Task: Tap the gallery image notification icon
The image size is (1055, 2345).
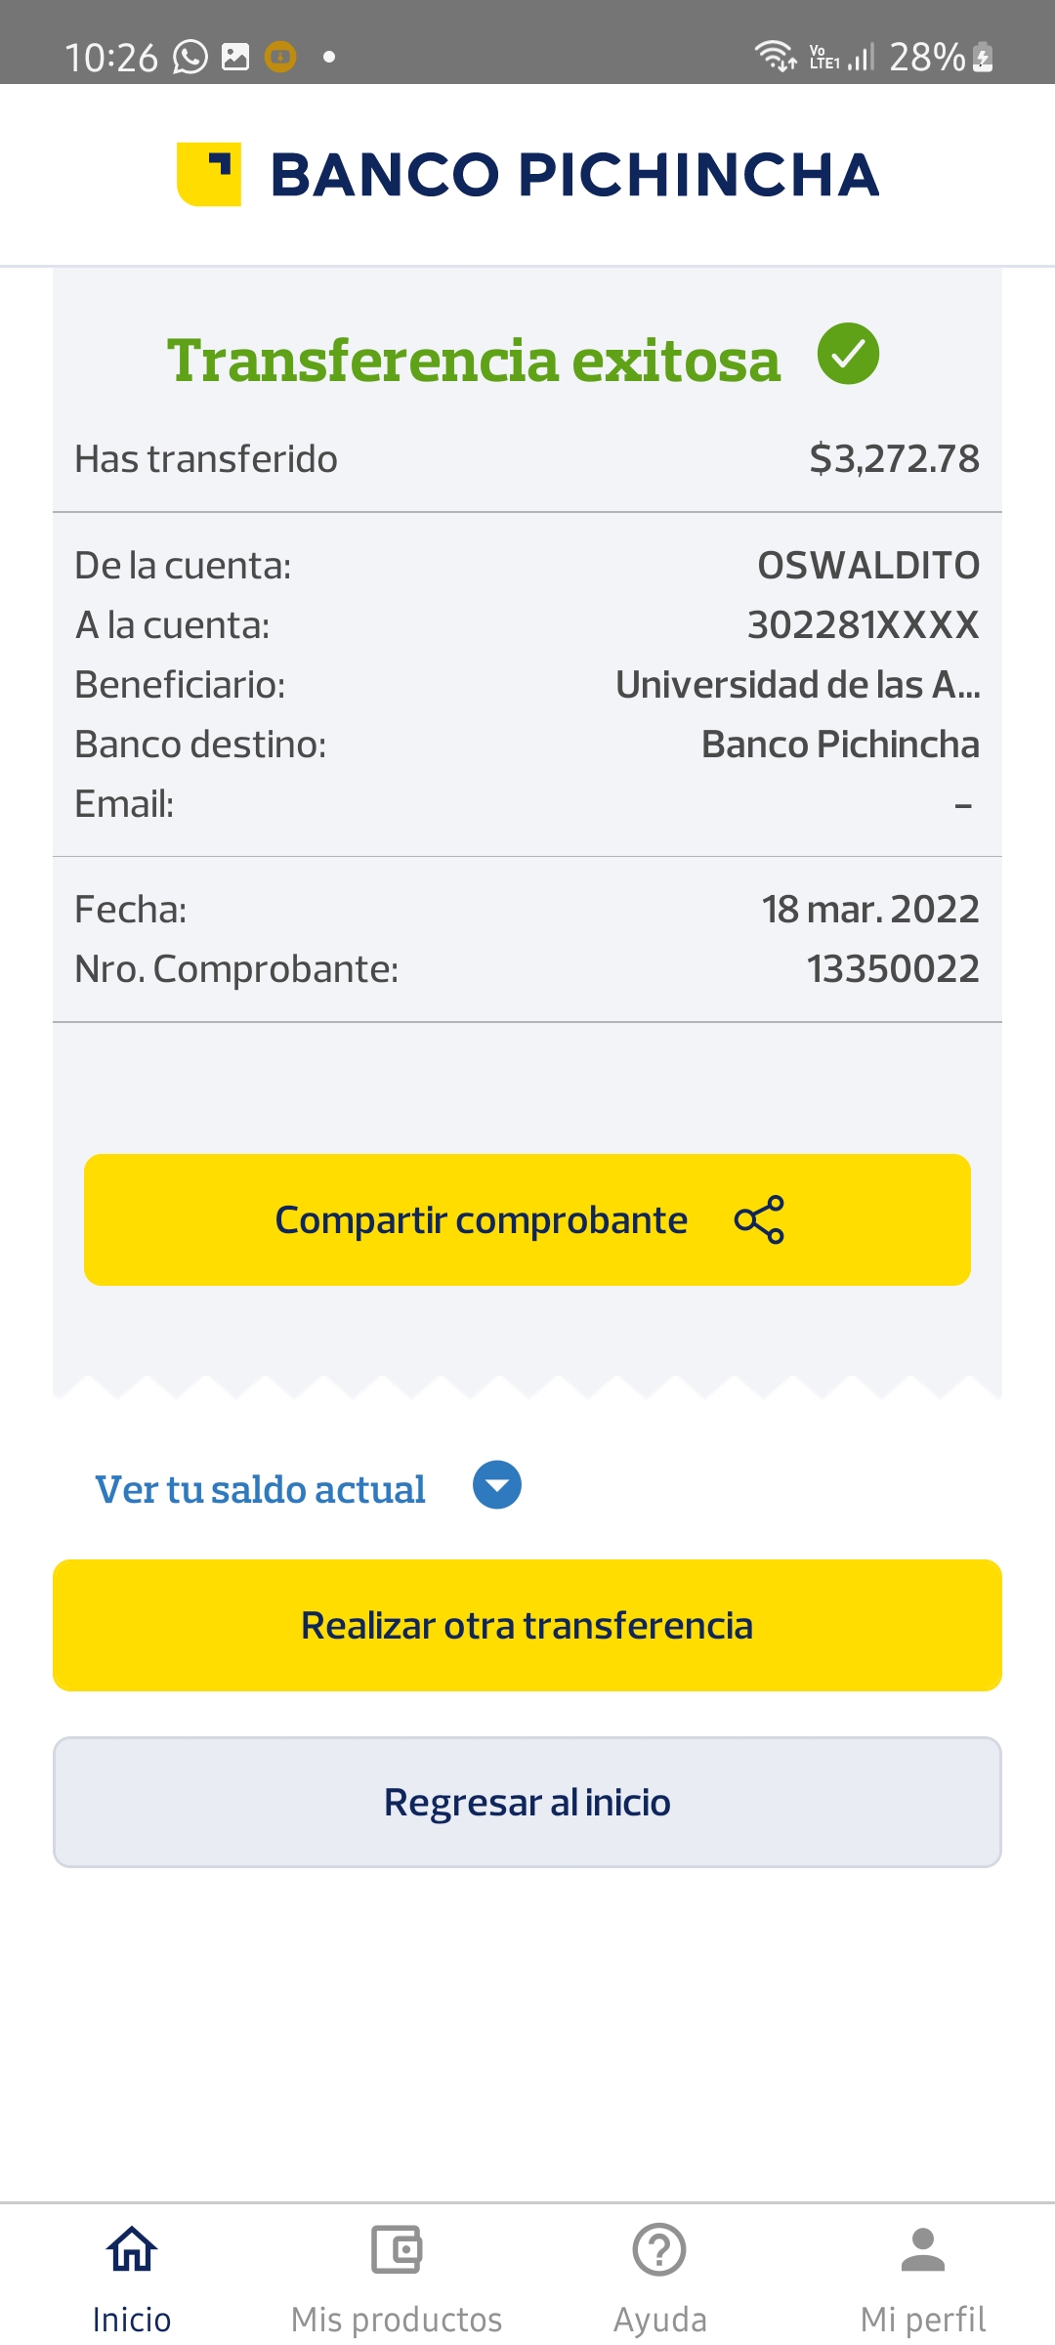Action: (235, 57)
